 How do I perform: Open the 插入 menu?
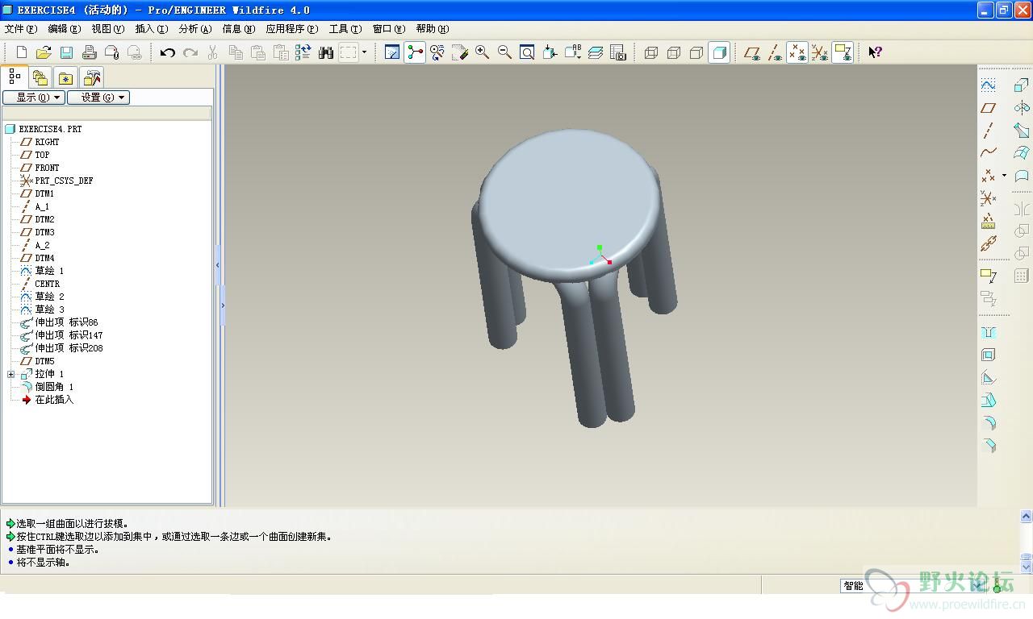point(152,29)
